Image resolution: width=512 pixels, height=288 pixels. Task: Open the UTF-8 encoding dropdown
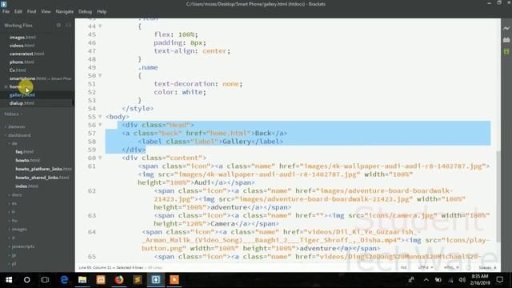point(426,267)
